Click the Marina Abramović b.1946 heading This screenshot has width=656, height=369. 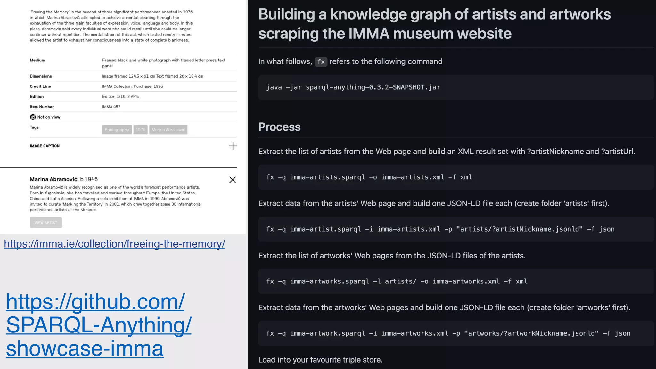click(64, 179)
